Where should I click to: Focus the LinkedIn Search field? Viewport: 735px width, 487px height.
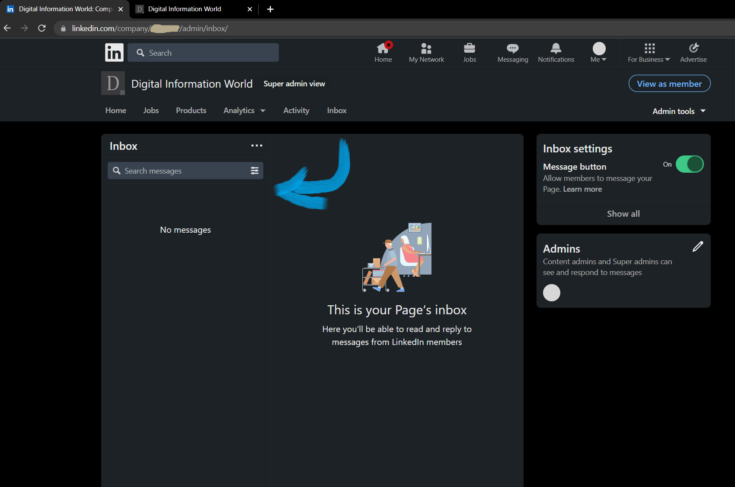[203, 53]
